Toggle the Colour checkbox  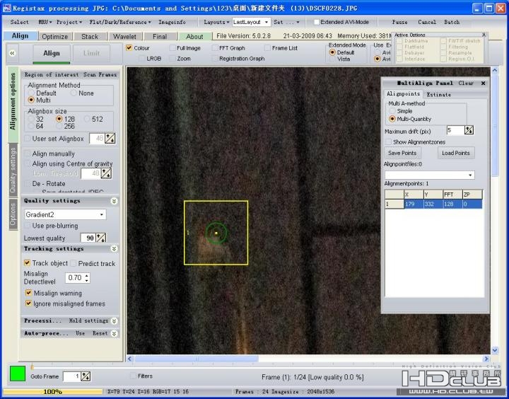(x=129, y=48)
